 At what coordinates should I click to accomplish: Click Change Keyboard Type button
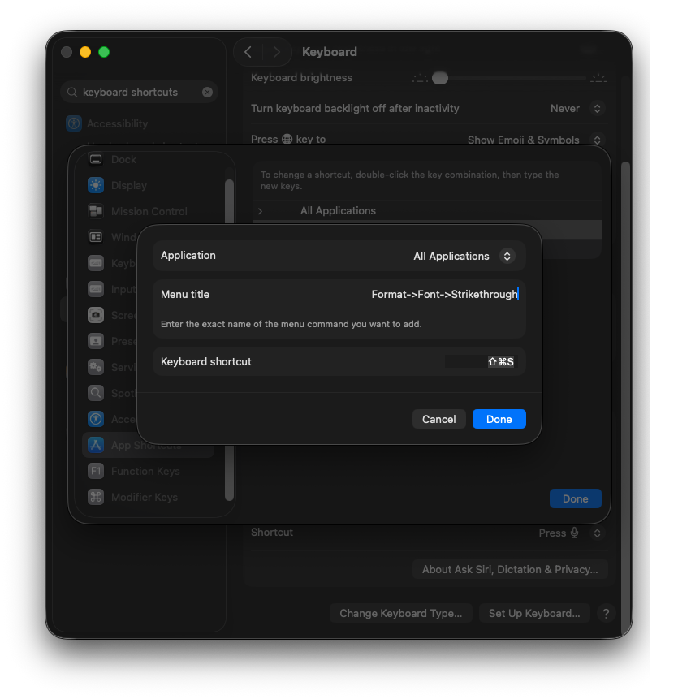point(401,614)
